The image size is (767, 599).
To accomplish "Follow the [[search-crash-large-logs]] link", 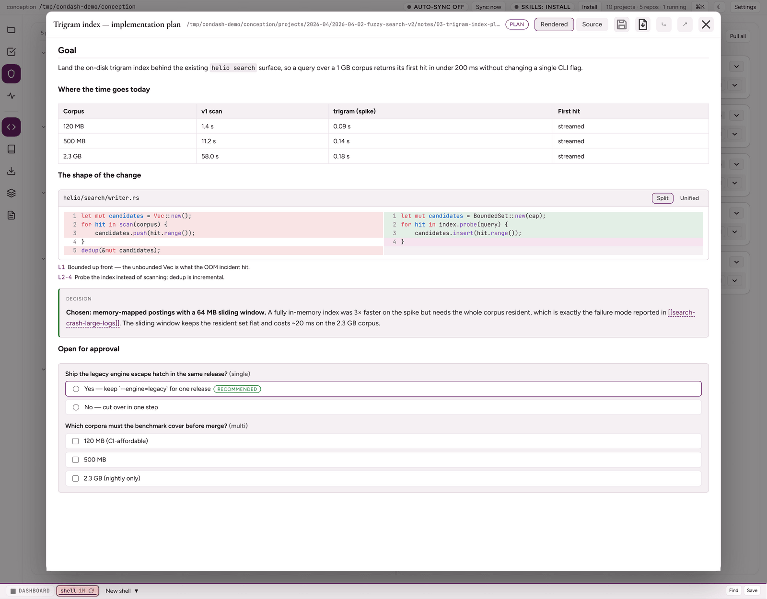I will coord(681,312).
